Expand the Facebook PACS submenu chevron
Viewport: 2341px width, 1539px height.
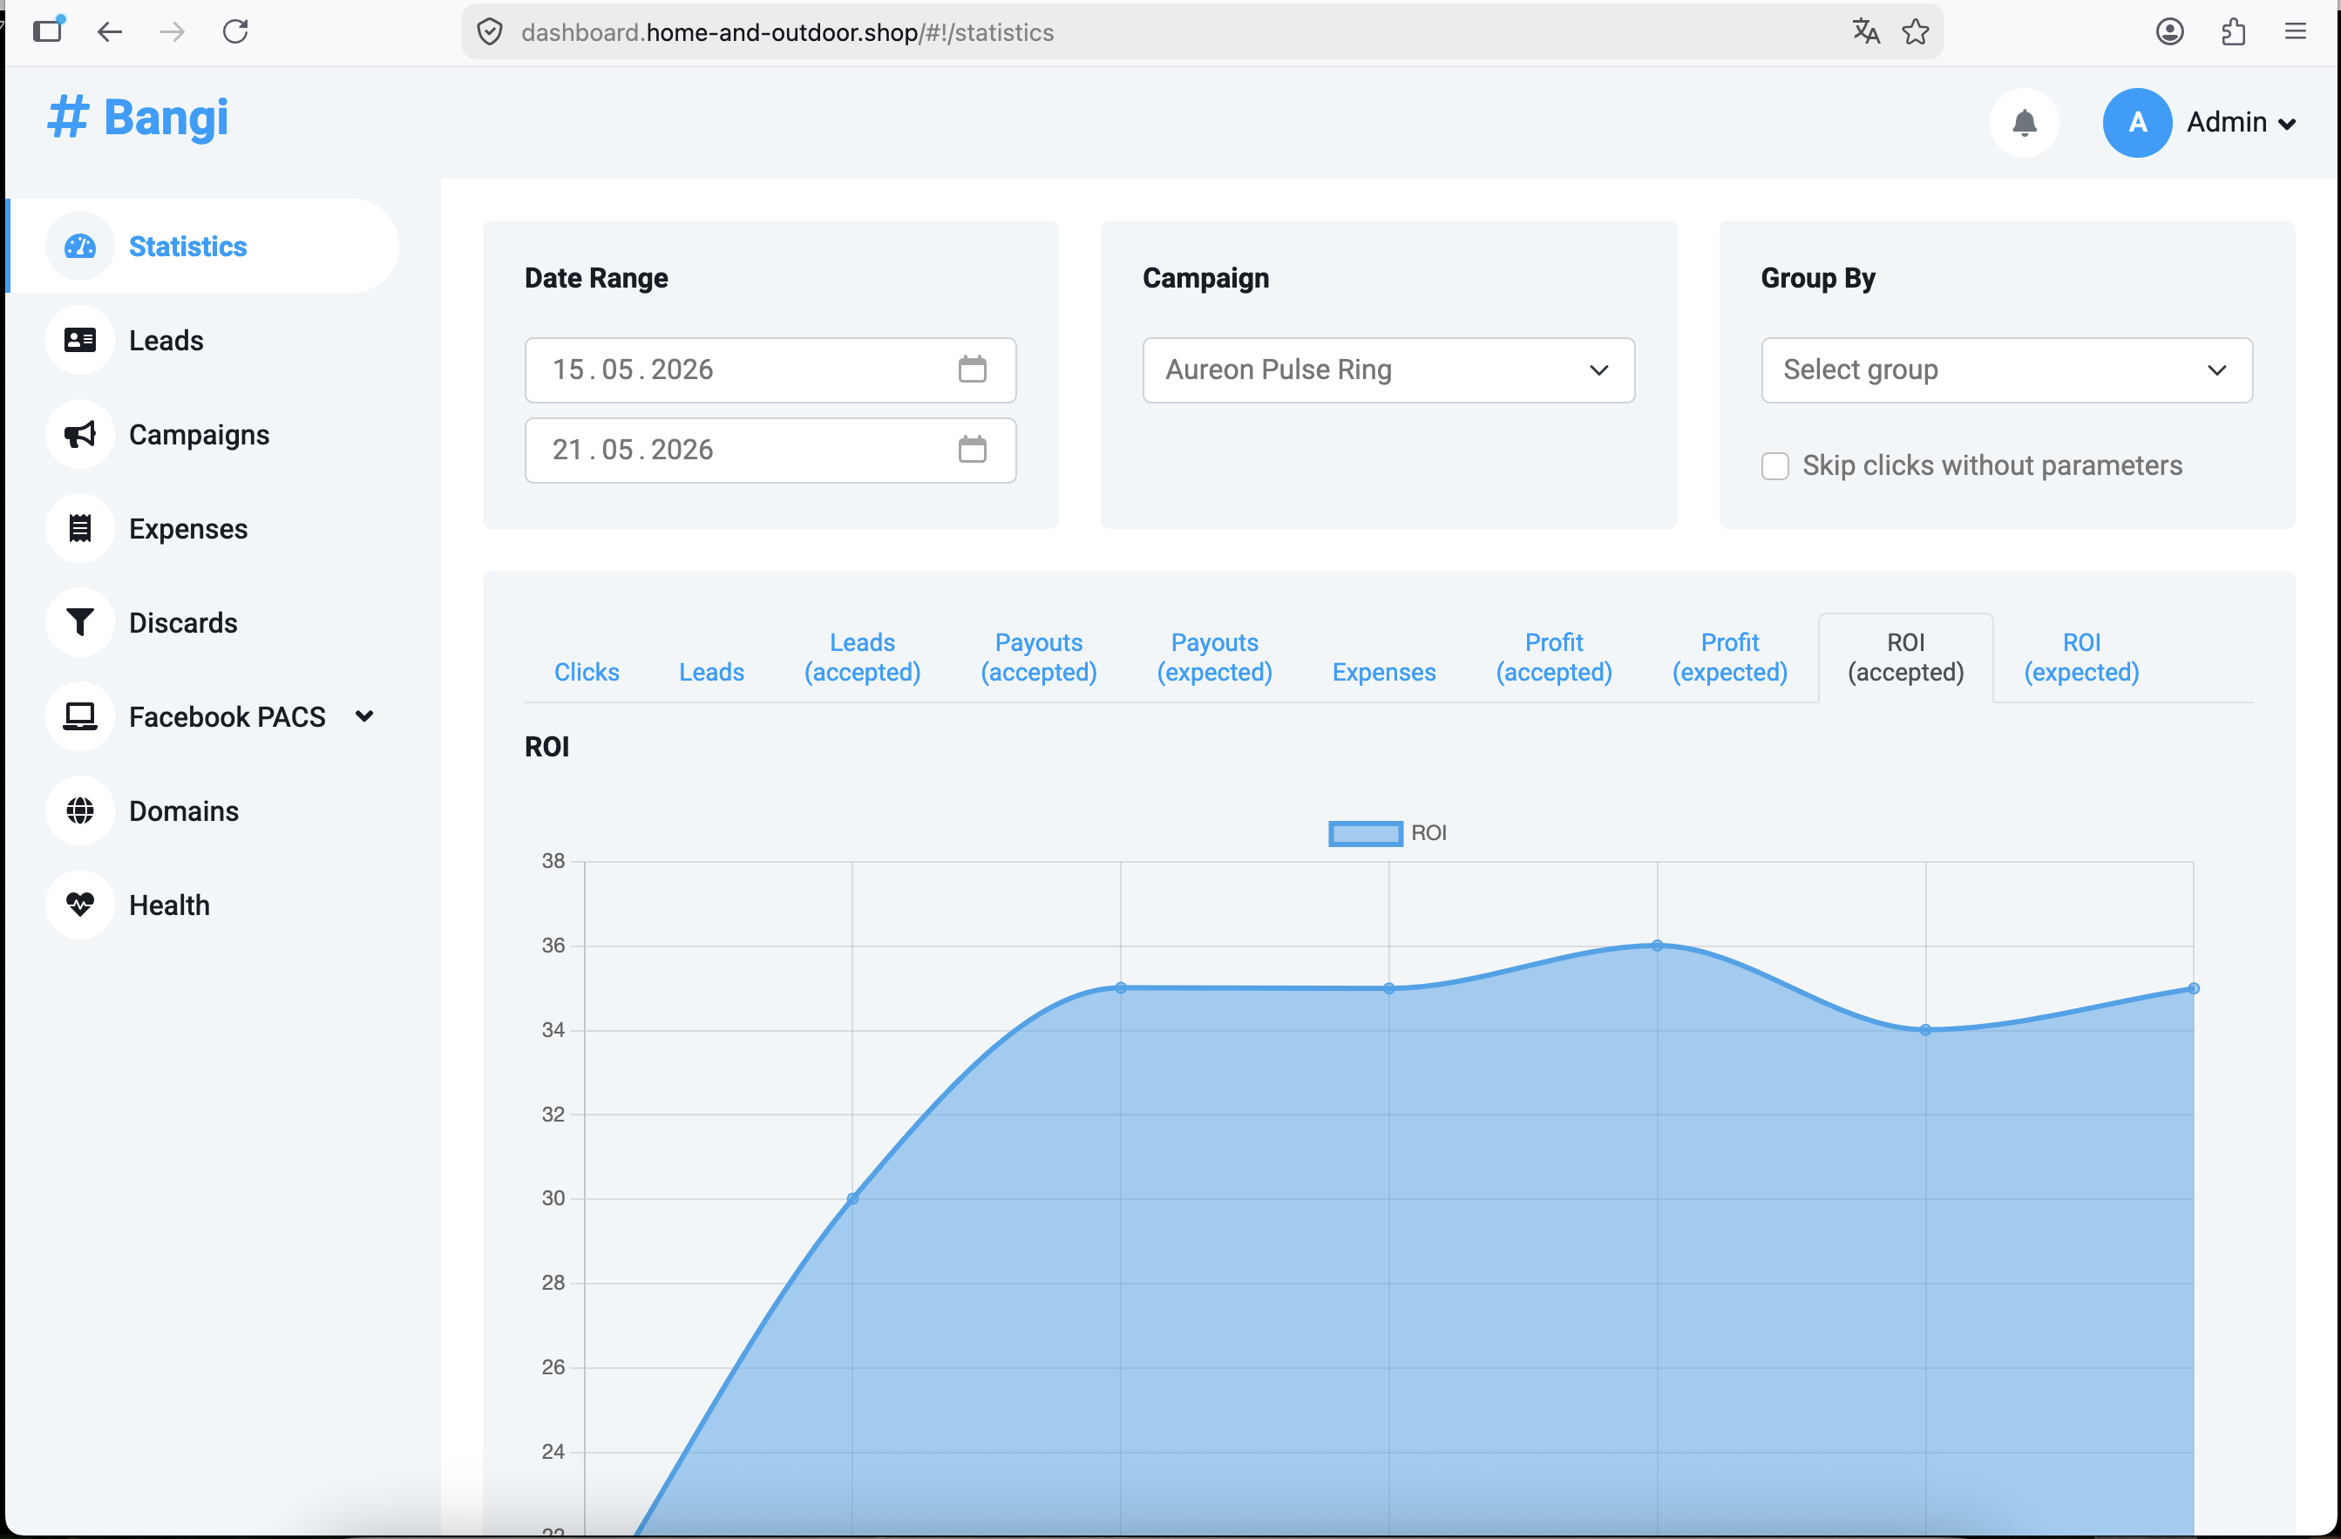[364, 717]
